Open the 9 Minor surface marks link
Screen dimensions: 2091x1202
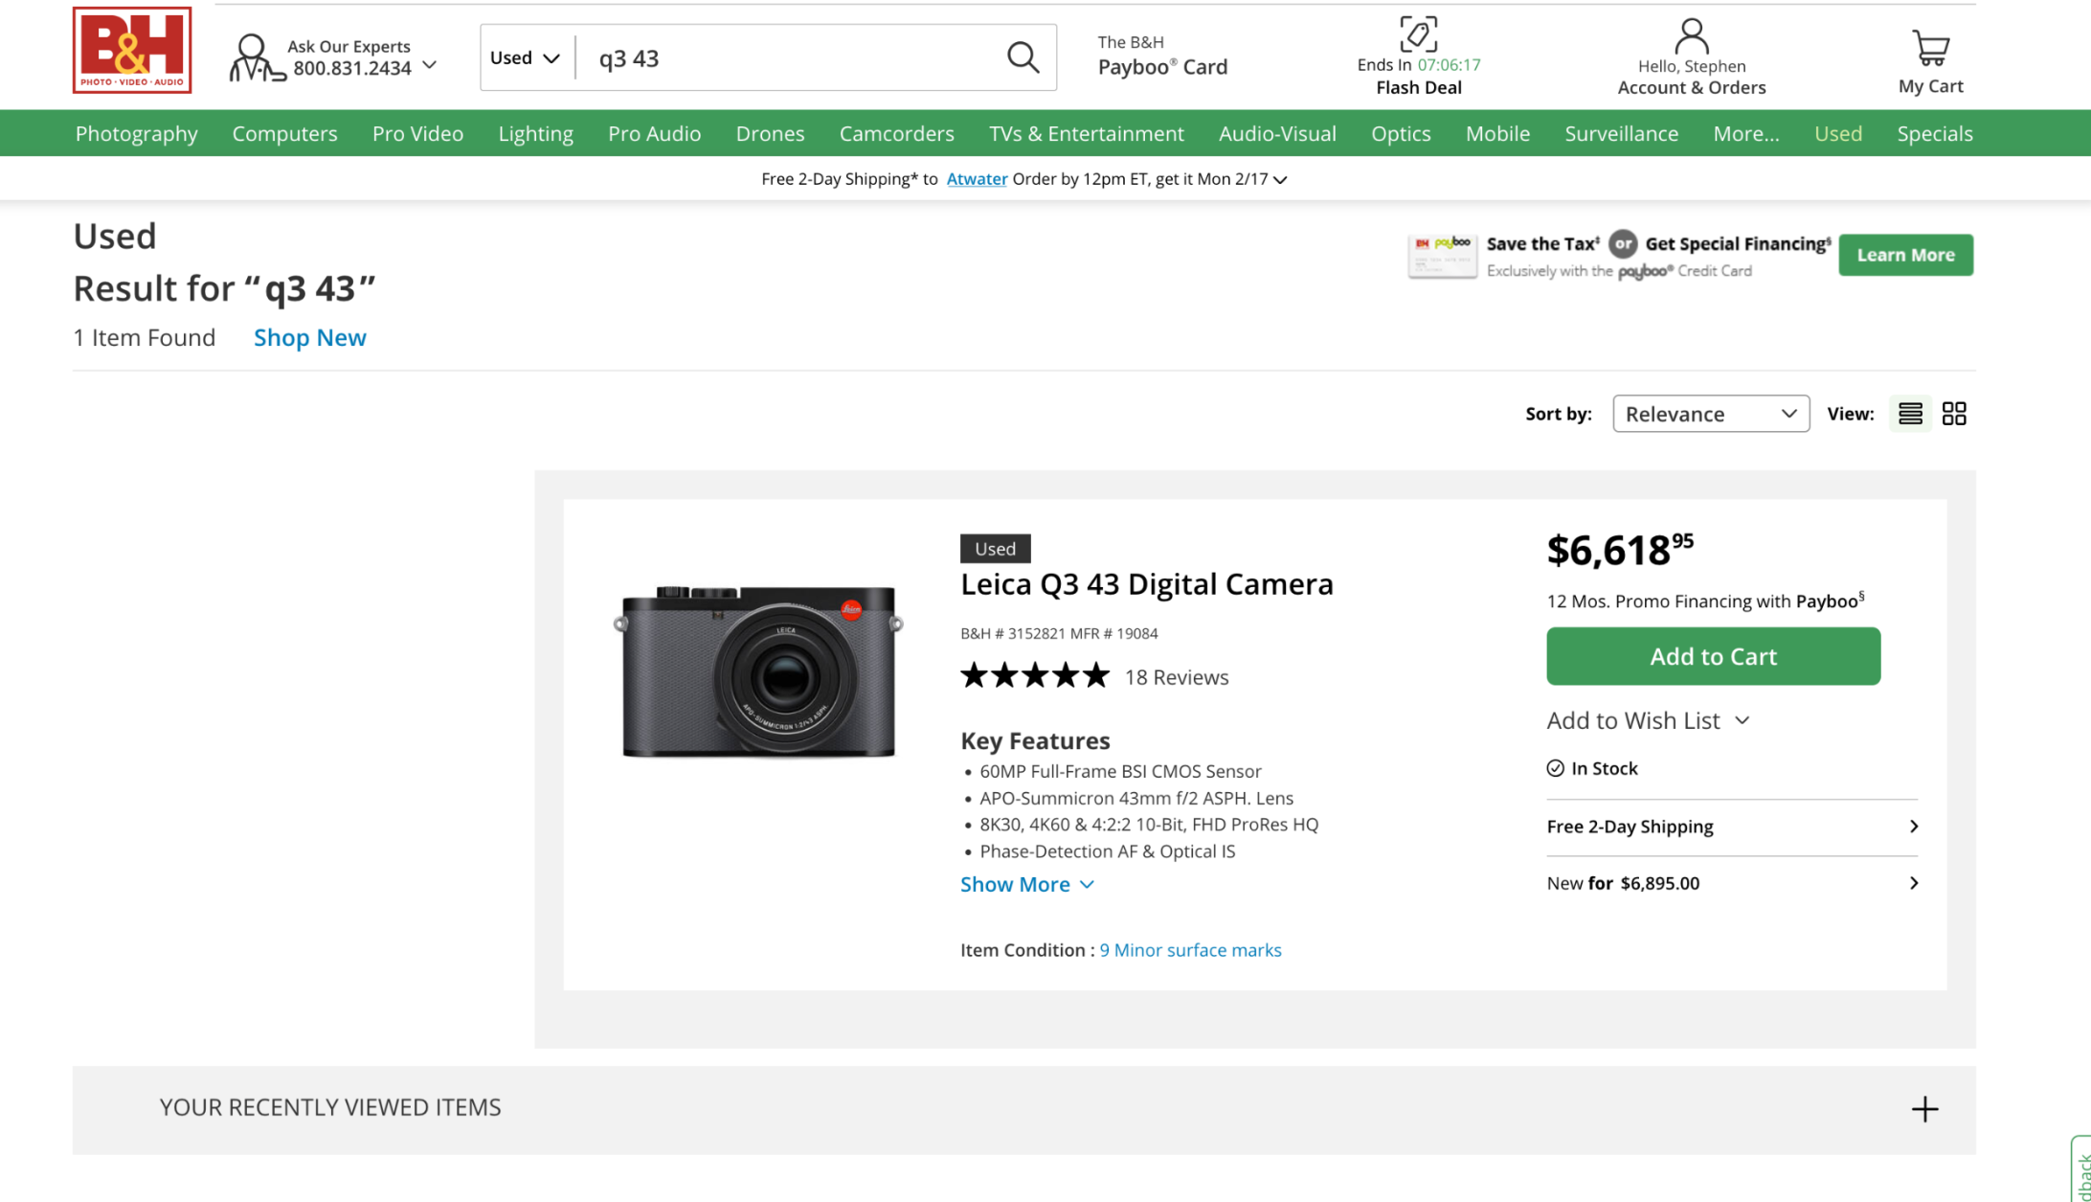pos(1190,950)
